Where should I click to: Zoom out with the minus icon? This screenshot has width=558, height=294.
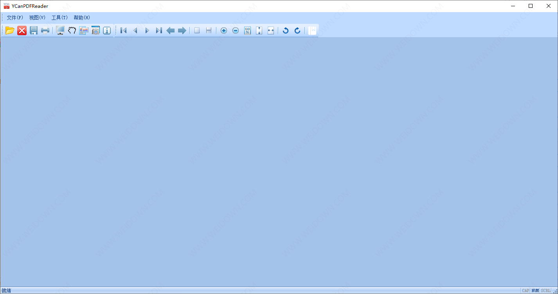(x=236, y=30)
